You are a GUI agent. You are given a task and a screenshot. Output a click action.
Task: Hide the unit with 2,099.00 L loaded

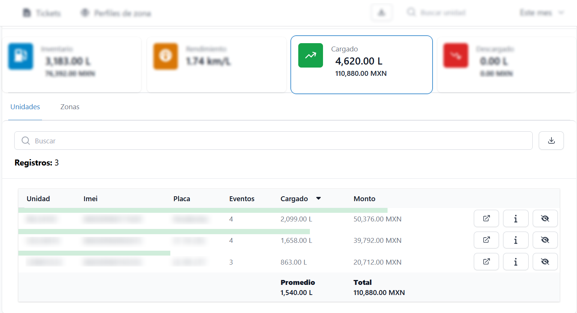[545, 218]
